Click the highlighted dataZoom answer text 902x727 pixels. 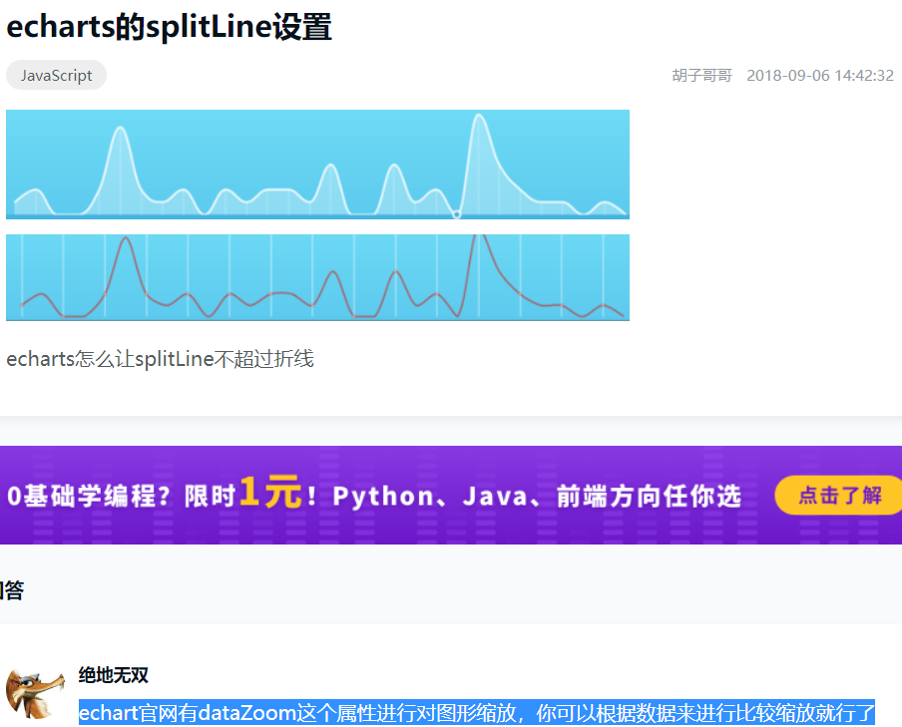[477, 713]
